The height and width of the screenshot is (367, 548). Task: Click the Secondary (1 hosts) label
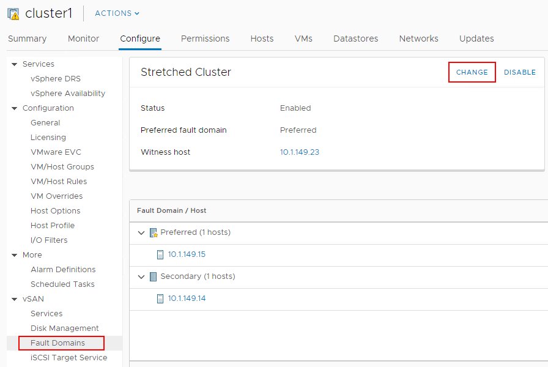(x=198, y=276)
